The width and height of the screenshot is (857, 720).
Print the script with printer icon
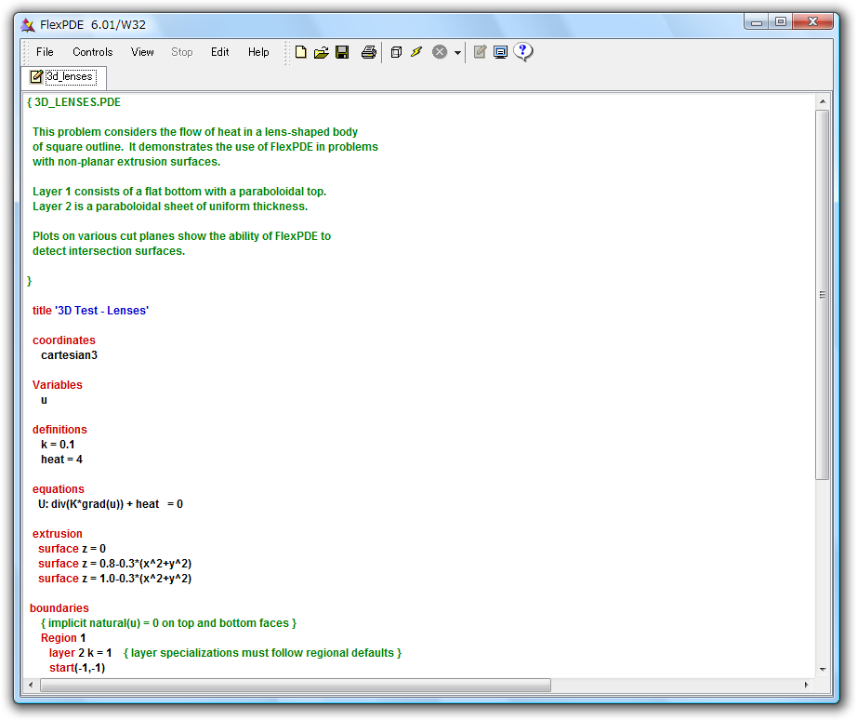coord(369,52)
